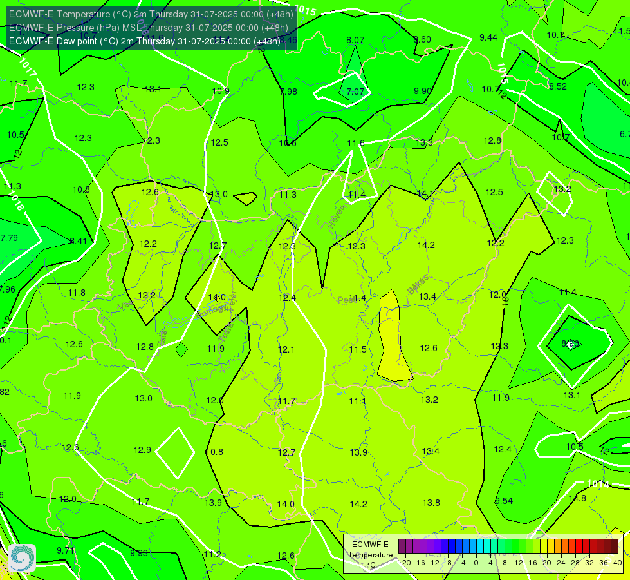Click the 11.2 dew point value
Image resolution: width=630 pixels, height=580 pixels.
tap(212, 554)
